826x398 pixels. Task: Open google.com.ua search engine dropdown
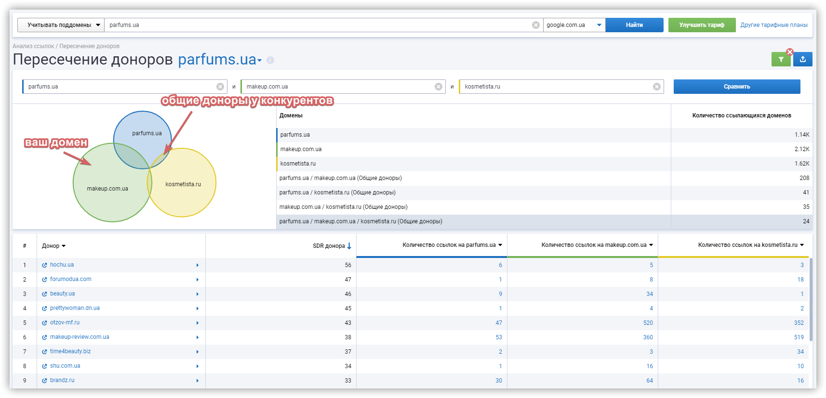574,25
